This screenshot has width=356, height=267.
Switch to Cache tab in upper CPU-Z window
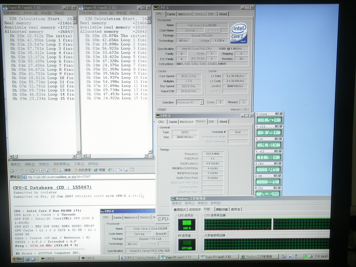[171, 14]
